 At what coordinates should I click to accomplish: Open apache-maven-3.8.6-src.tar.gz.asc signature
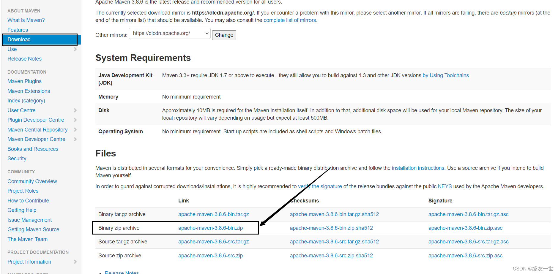[x=469, y=242]
